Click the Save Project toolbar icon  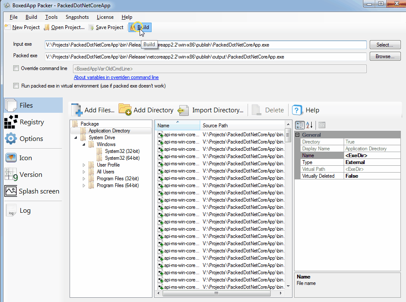91,27
